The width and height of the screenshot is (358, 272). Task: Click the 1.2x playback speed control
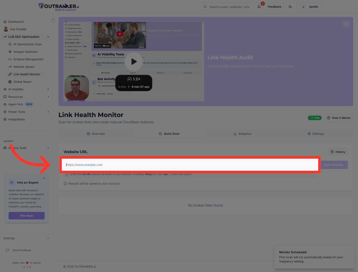coord(134,79)
